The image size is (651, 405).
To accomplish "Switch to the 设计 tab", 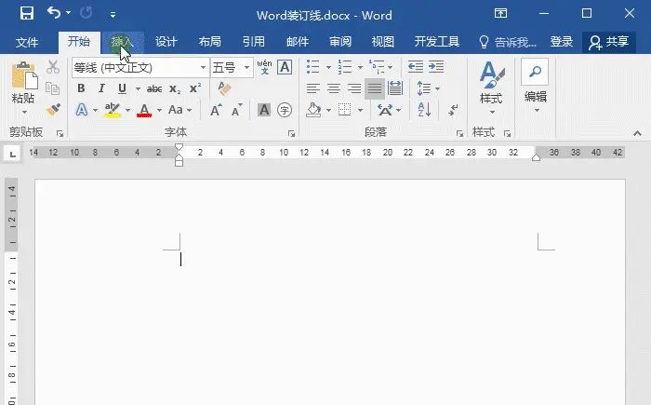I will 166,42.
